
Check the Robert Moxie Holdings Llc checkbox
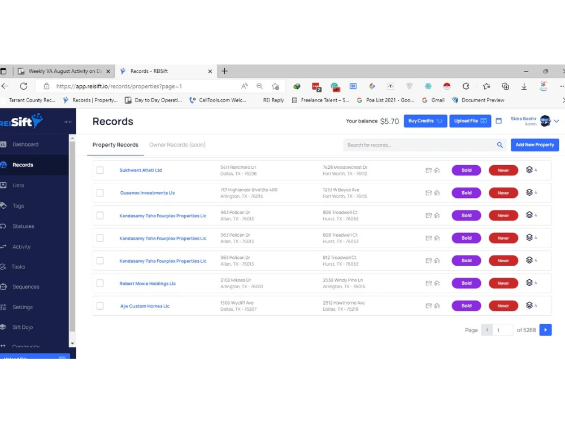(100, 283)
